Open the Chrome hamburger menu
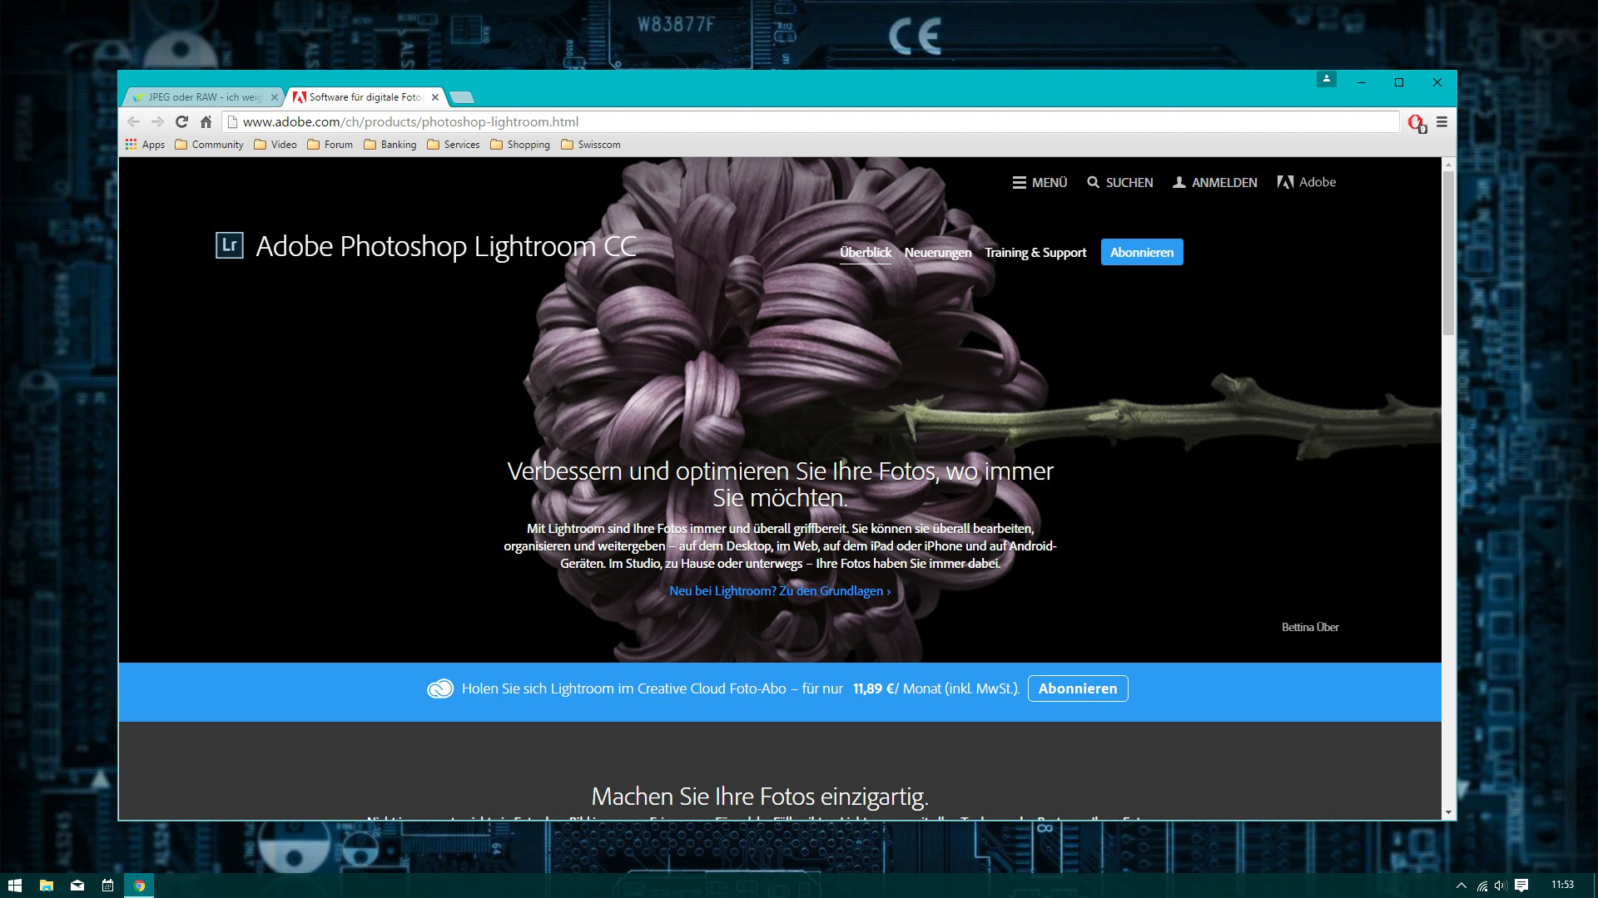The width and height of the screenshot is (1598, 898). (x=1442, y=121)
